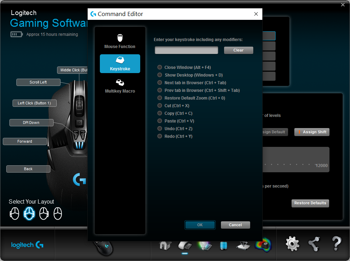Select the first mouse layout icon
Image resolution: width=350 pixels, height=261 pixels.
coord(14,213)
